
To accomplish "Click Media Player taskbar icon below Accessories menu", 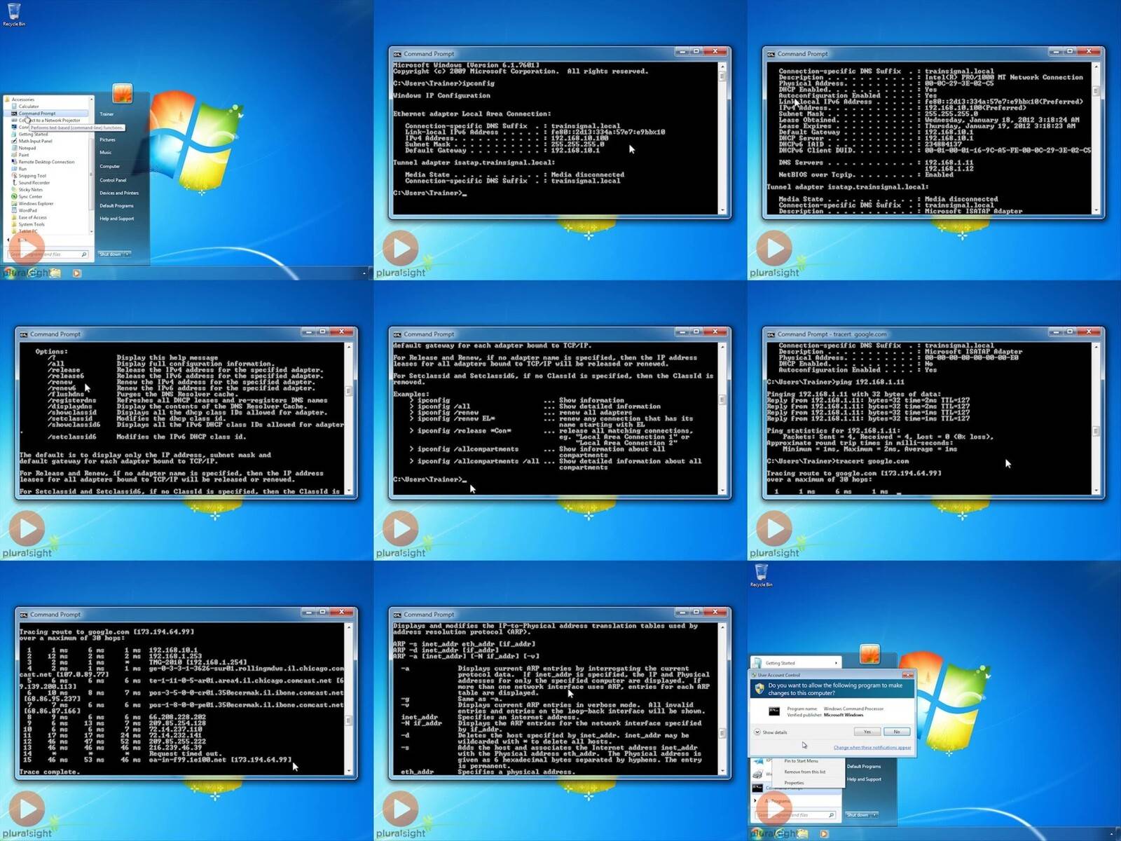I will [77, 273].
